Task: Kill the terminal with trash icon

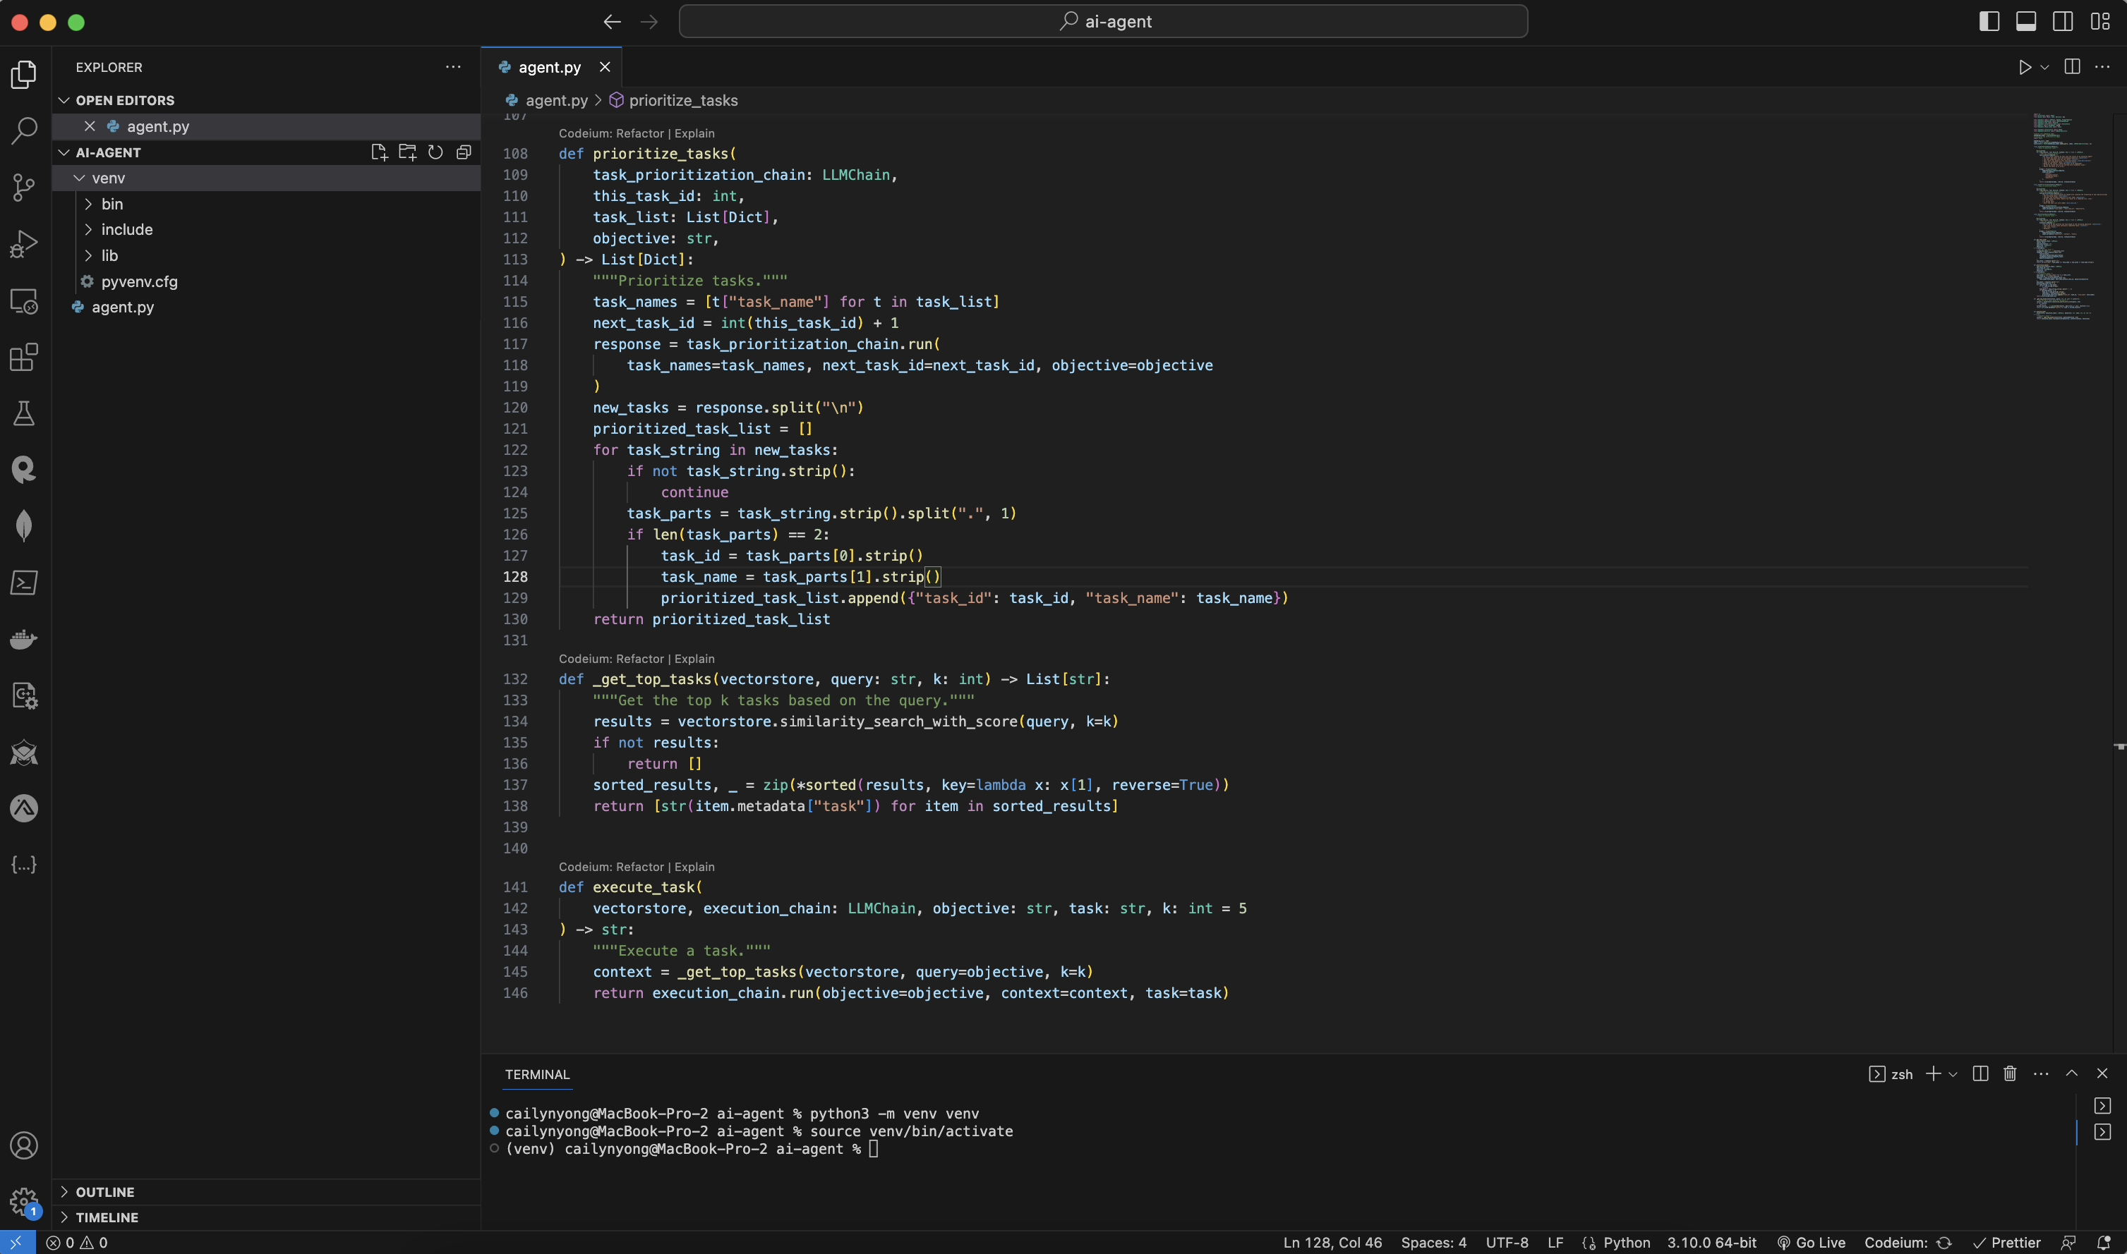Action: point(2011,1073)
